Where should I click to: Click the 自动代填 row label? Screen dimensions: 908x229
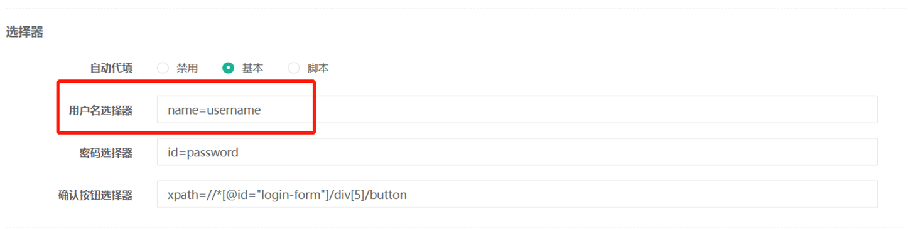[x=111, y=68]
